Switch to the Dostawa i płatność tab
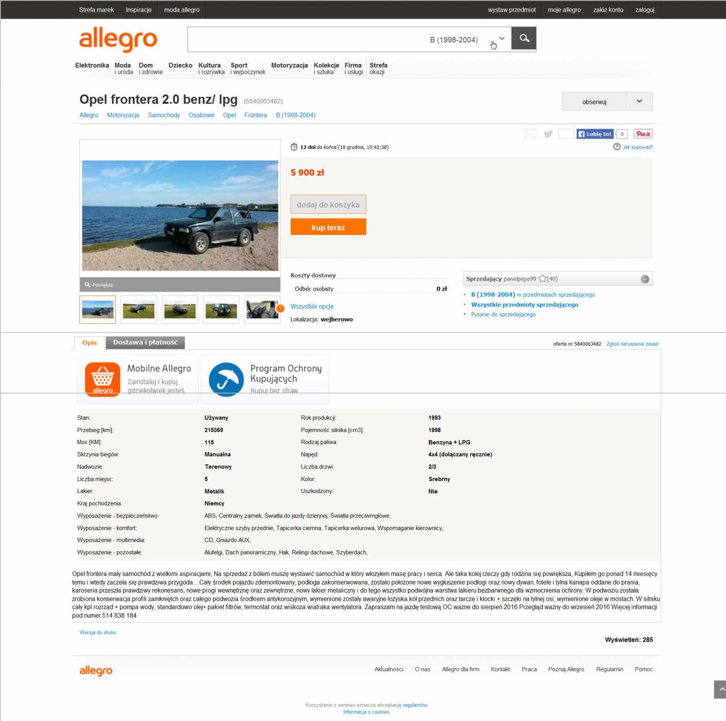Screen dimensions: 726x721 145,342
